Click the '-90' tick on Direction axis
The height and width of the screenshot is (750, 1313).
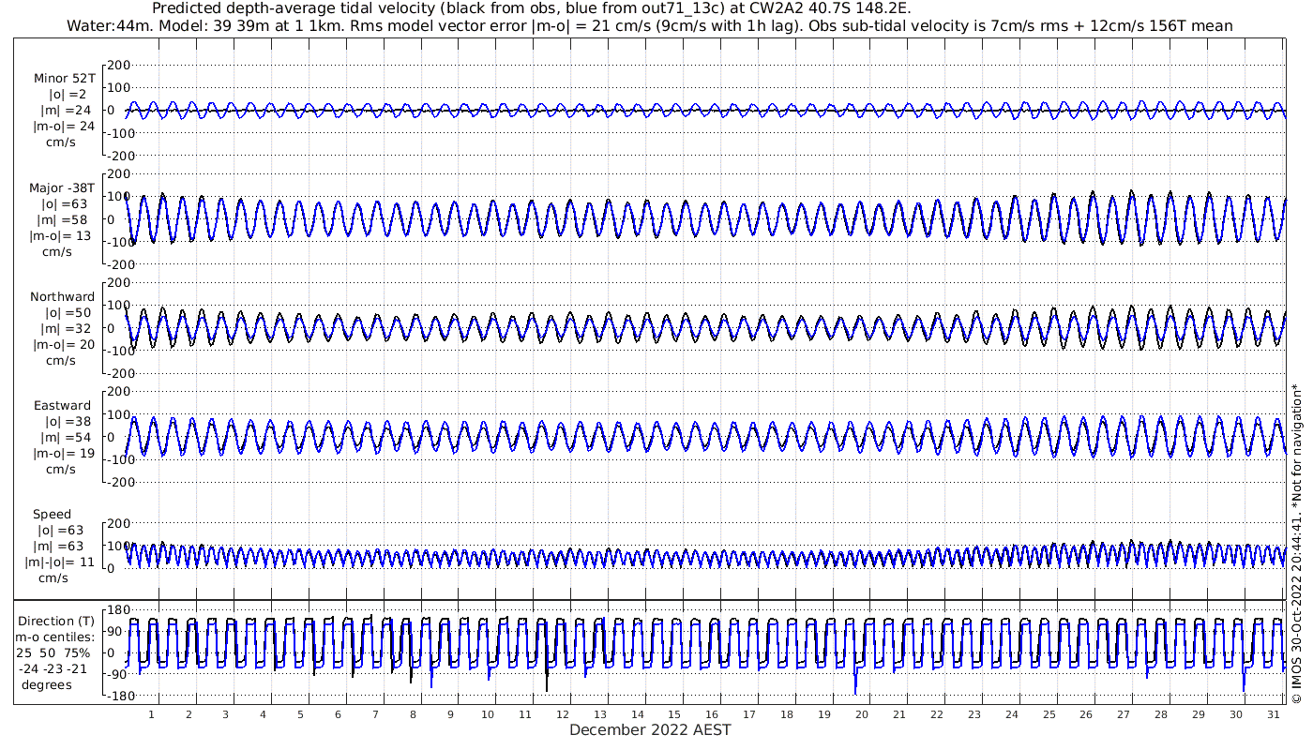[x=118, y=674]
